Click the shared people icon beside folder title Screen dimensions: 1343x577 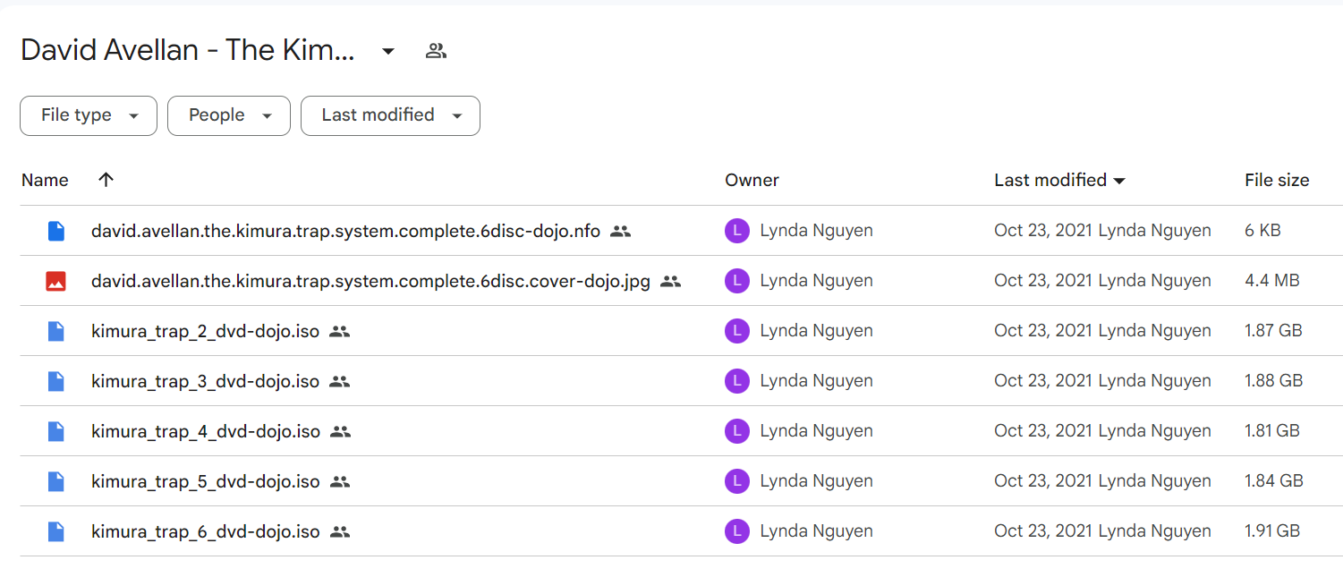tap(436, 51)
